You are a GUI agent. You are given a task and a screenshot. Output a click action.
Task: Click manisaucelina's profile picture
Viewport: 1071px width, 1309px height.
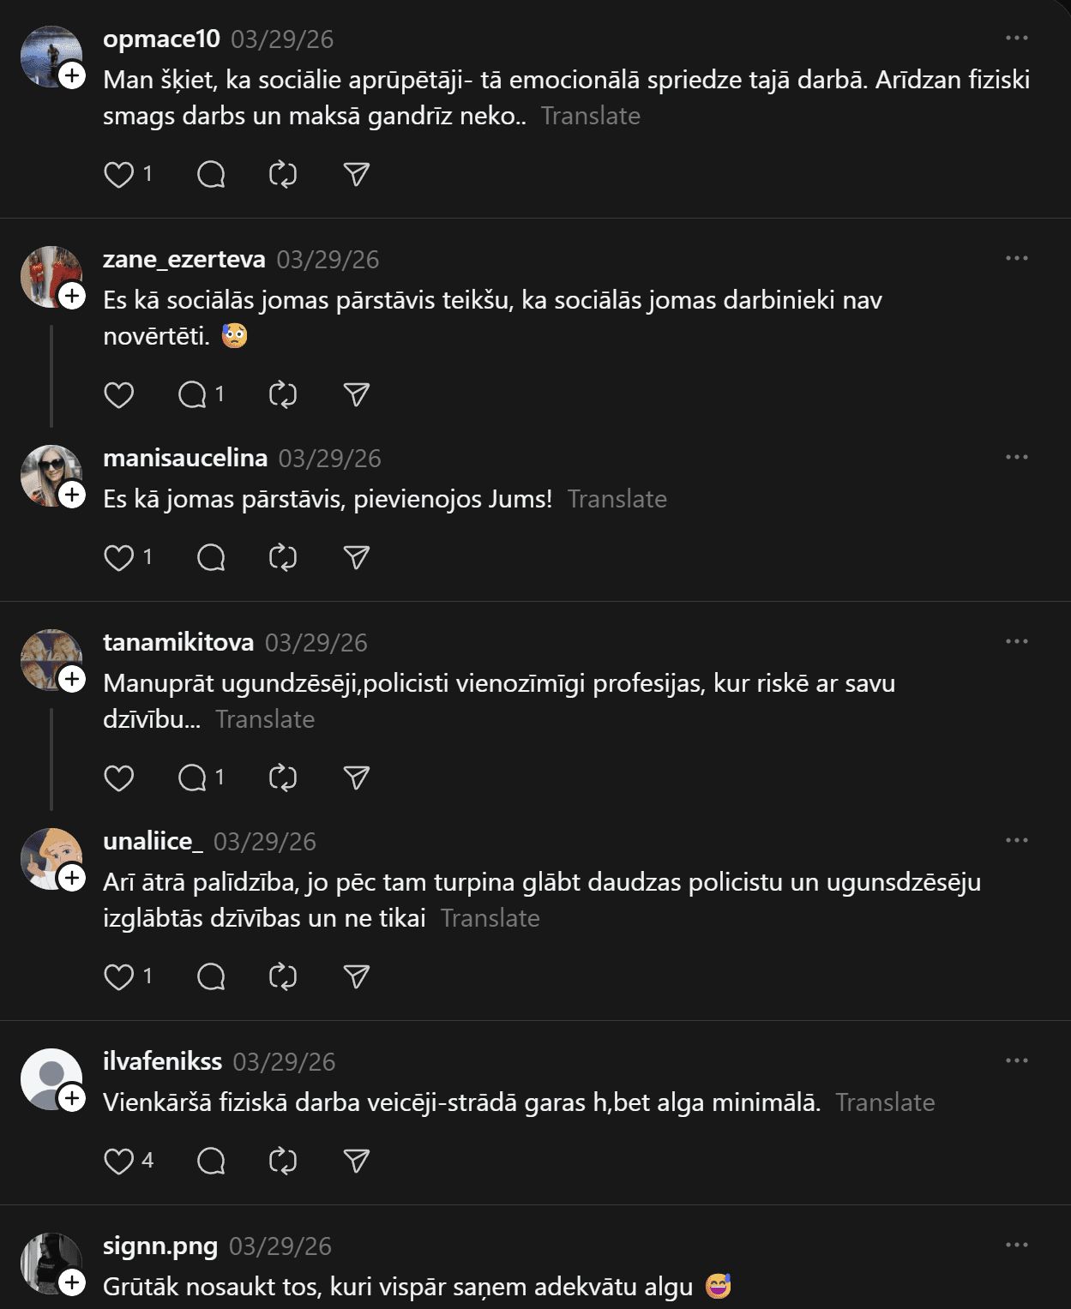pyautogui.click(x=50, y=474)
